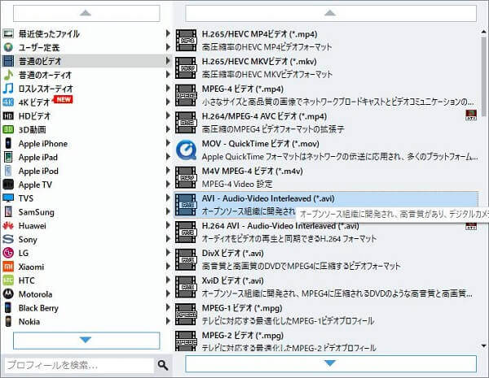Click the SamSung phone icon

[8, 212]
